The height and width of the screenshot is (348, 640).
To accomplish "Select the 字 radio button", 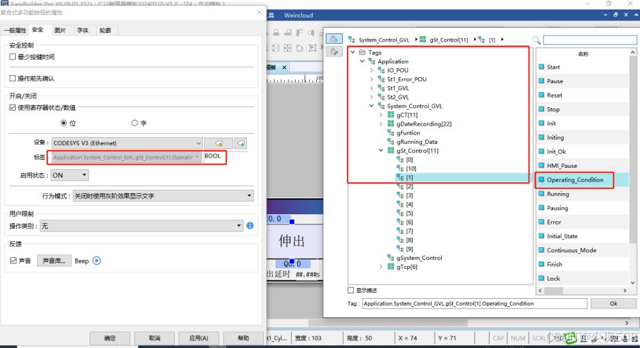I will tap(135, 123).
